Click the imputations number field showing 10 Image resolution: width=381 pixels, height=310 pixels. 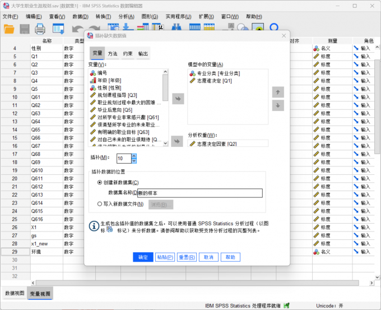(x=124, y=159)
